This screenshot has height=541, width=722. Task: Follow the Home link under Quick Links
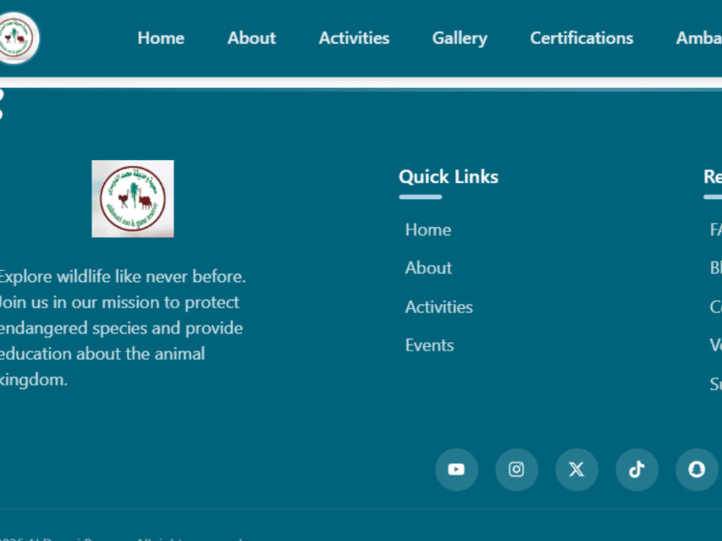(x=428, y=229)
